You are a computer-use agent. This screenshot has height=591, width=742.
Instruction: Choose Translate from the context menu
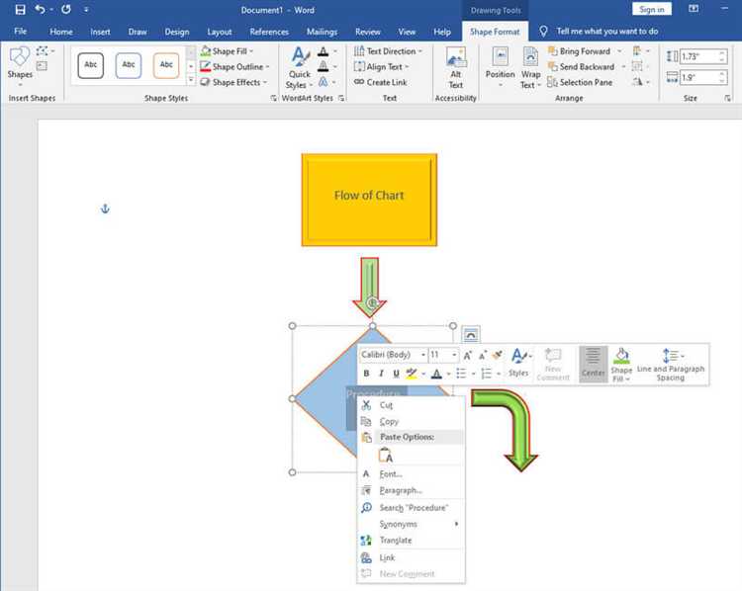tap(411, 540)
